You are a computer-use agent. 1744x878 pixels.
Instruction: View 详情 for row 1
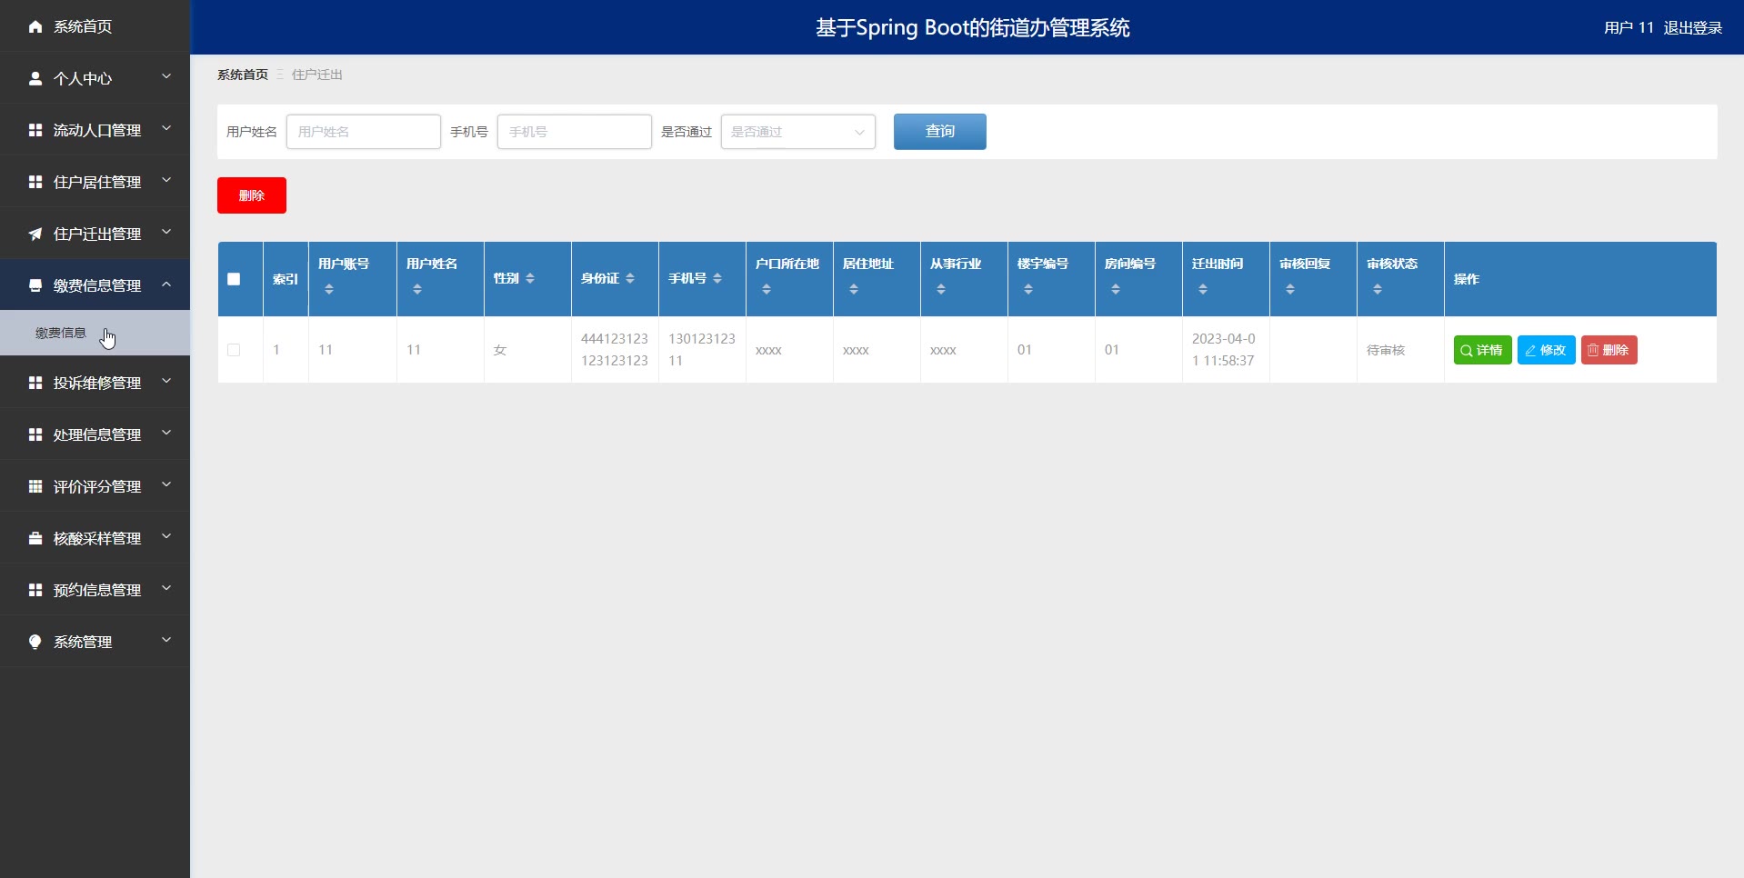1483,350
